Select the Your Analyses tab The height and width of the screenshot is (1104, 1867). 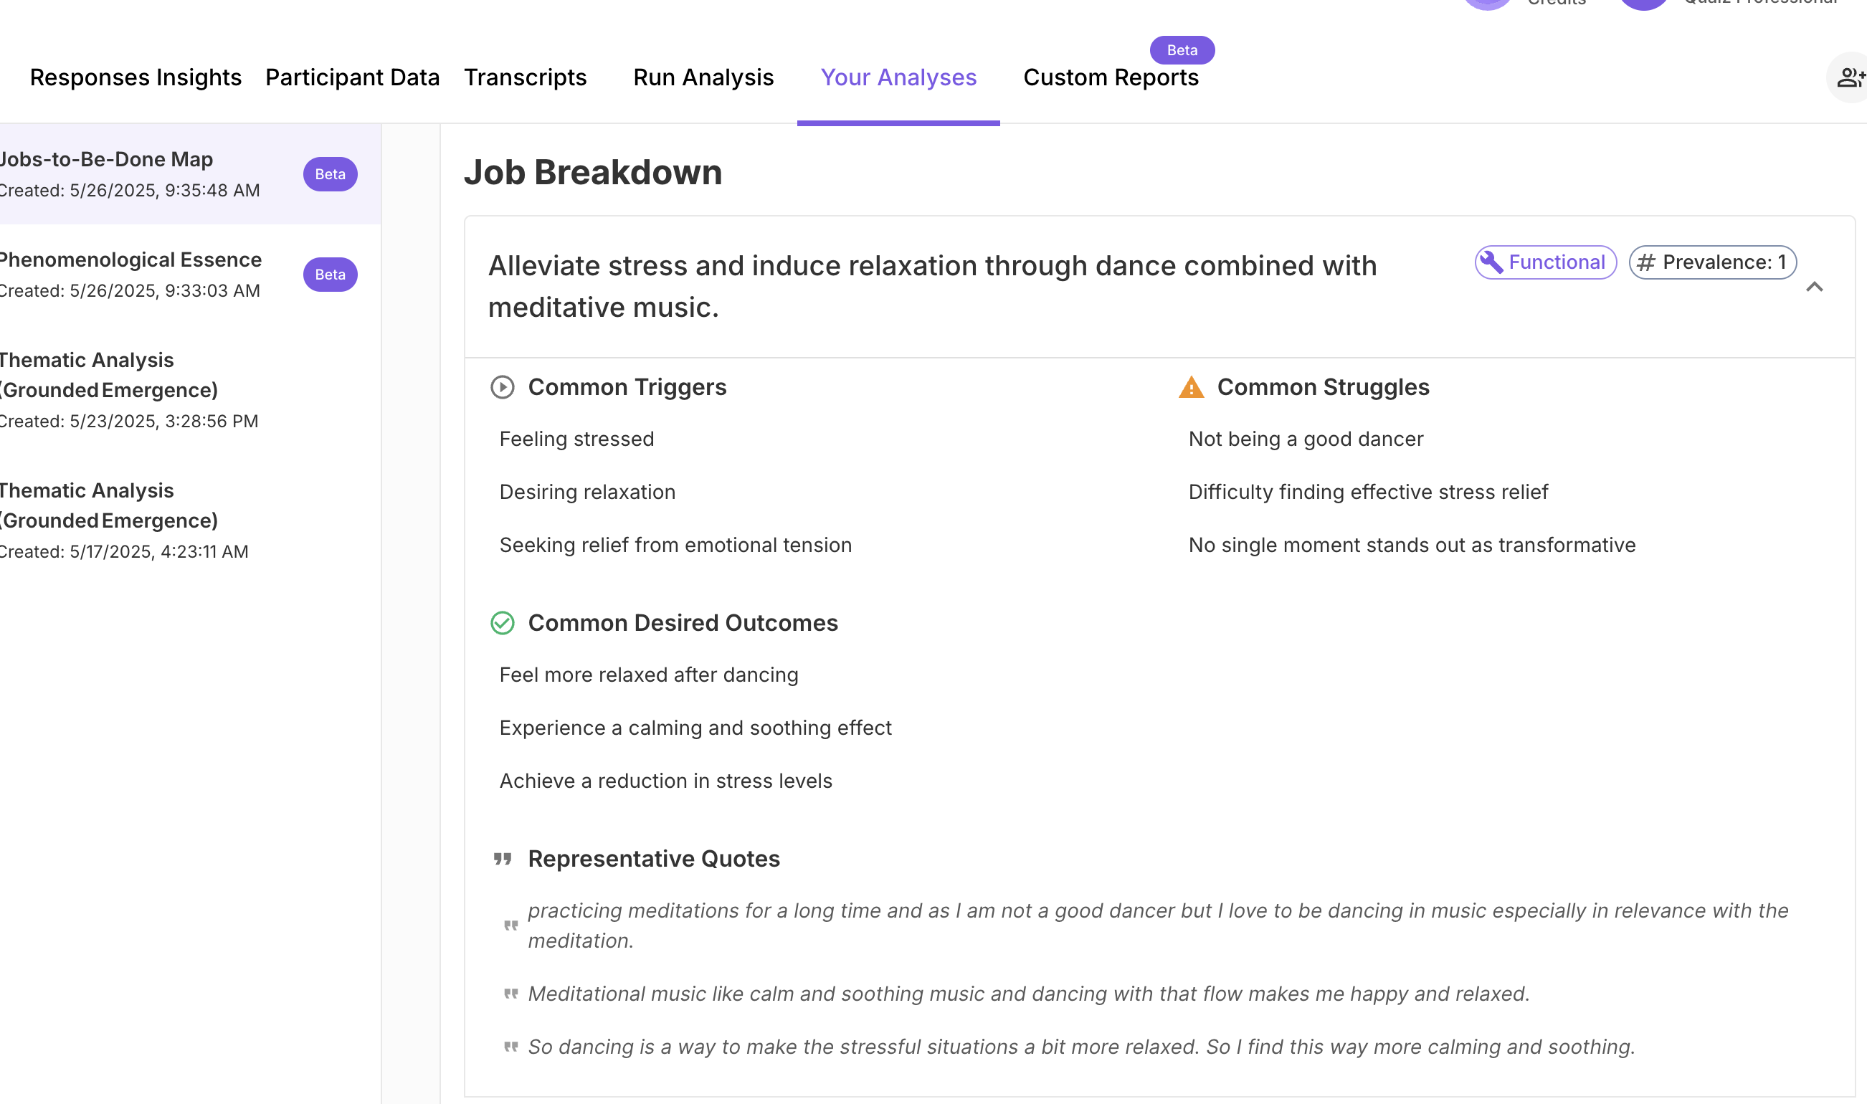pos(898,77)
